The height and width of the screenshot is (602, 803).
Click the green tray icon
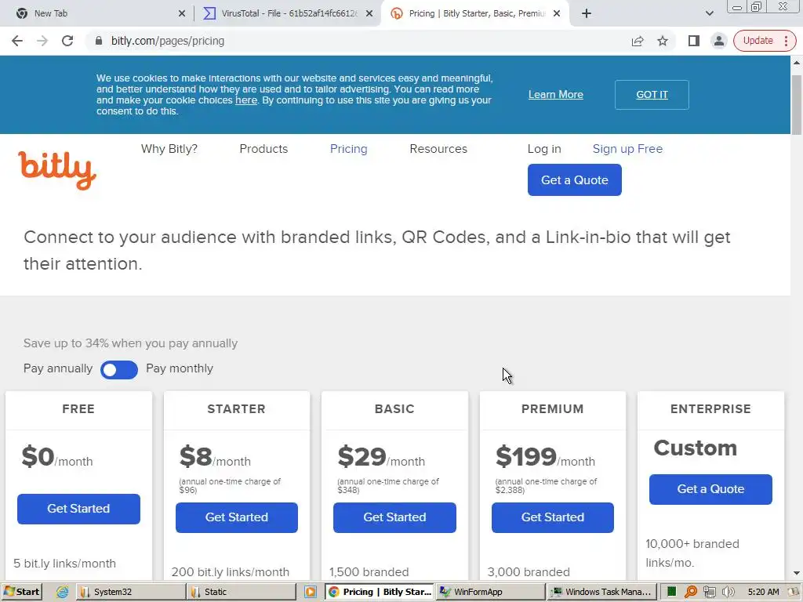coord(671,592)
